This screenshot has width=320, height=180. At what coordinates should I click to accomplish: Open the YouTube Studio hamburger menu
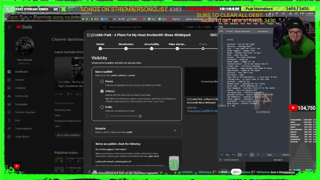(x=9, y=27)
